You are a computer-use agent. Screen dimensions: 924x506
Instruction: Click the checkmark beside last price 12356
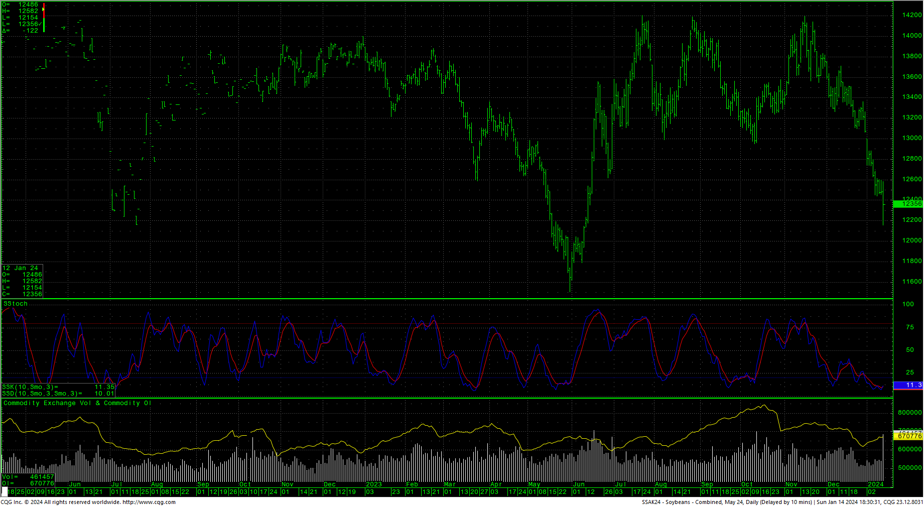pos(40,24)
